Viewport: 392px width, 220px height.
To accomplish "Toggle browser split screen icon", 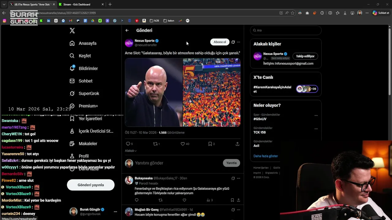I will tap(330, 13).
